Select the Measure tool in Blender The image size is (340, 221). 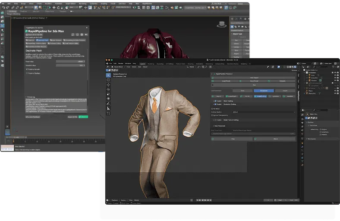108,109
